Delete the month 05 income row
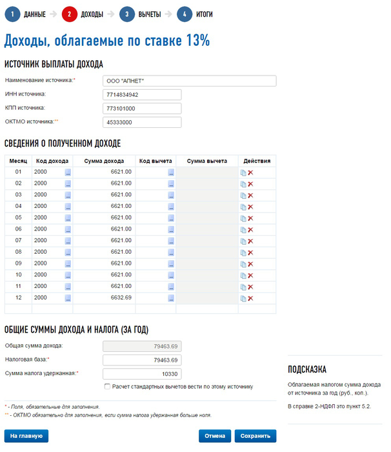Image resolution: width=391 pixels, height=452 pixels. tap(250, 218)
